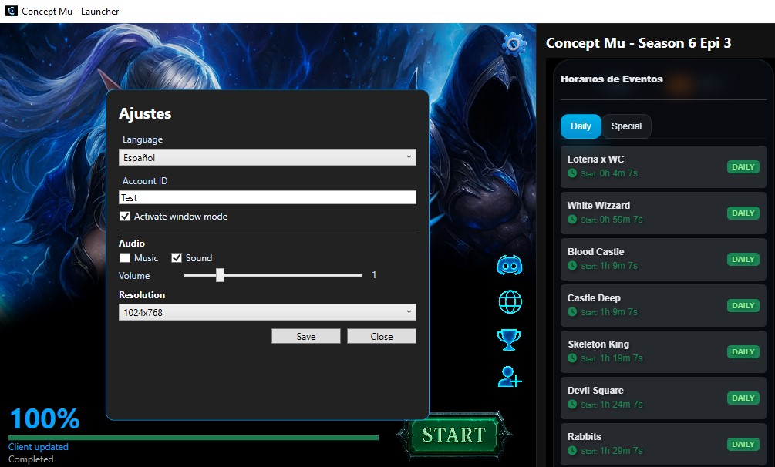Click the Concept Mu title bar icon
This screenshot has width=775, height=467.
coord(9,11)
